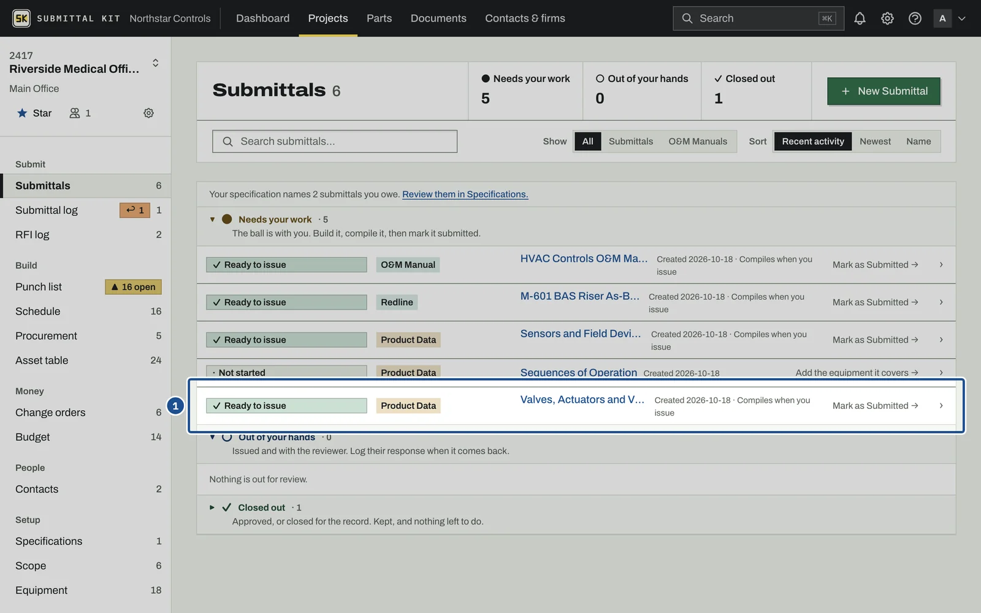This screenshot has height=613, width=981.
Task: Open Schedule in sidebar
Action: pyautogui.click(x=86, y=311)
